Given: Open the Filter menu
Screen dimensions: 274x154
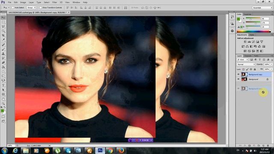Looking at the screenshot, I should pos(54,3).
